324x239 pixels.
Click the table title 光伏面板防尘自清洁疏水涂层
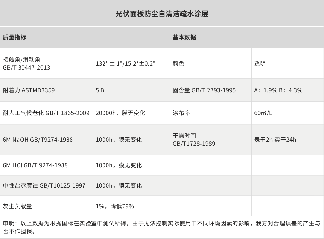162,14
